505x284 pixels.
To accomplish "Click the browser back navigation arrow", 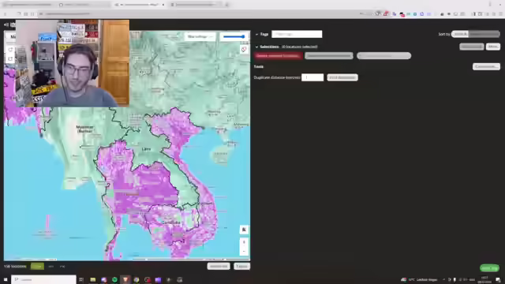I will click(6, 14).
